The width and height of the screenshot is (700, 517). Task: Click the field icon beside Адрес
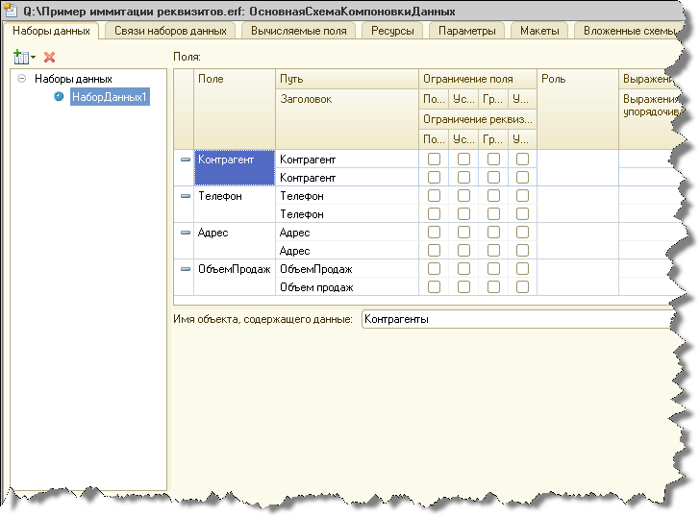pyautogui.click(x=186, y=233)
